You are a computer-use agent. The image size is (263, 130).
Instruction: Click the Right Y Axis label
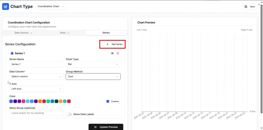(247, 30)
